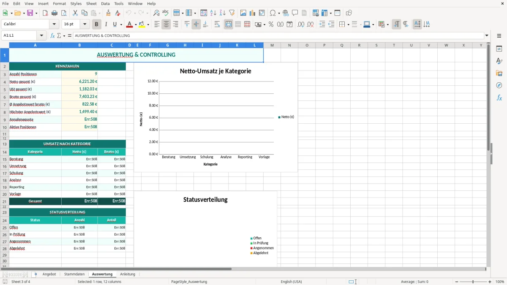Toggle Center Vertically alignment
The height and width of the screenshot is (285, 507).
pyautogui.click(x=196, y=24)
